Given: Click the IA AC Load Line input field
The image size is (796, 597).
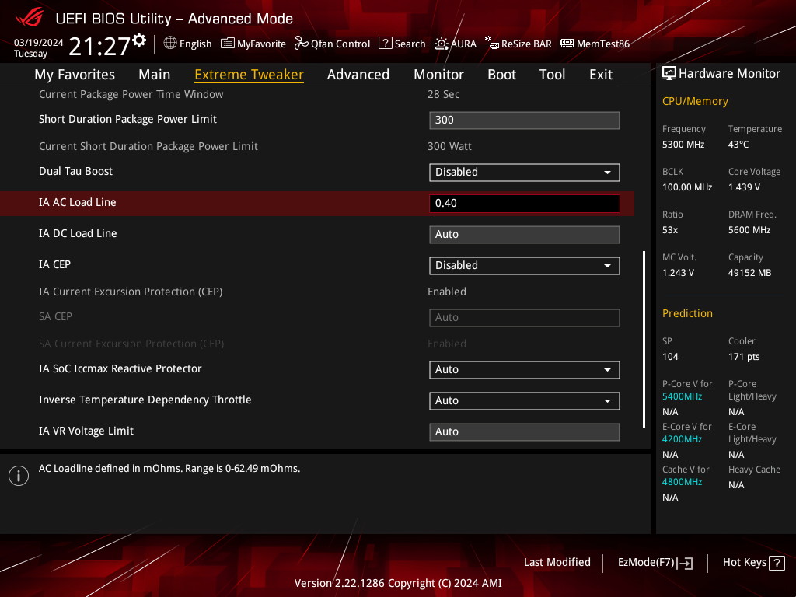Looking at the screenshot, I should coord(524,203).
